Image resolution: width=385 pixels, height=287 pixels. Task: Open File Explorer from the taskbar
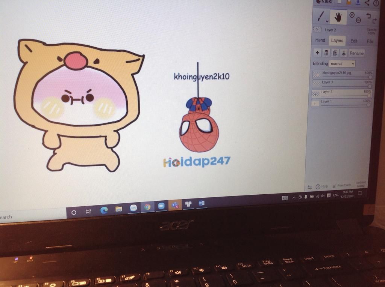119,209
